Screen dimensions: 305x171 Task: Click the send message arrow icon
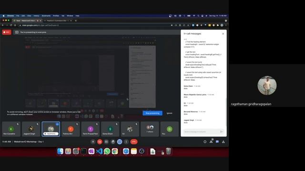pos(221,132)
